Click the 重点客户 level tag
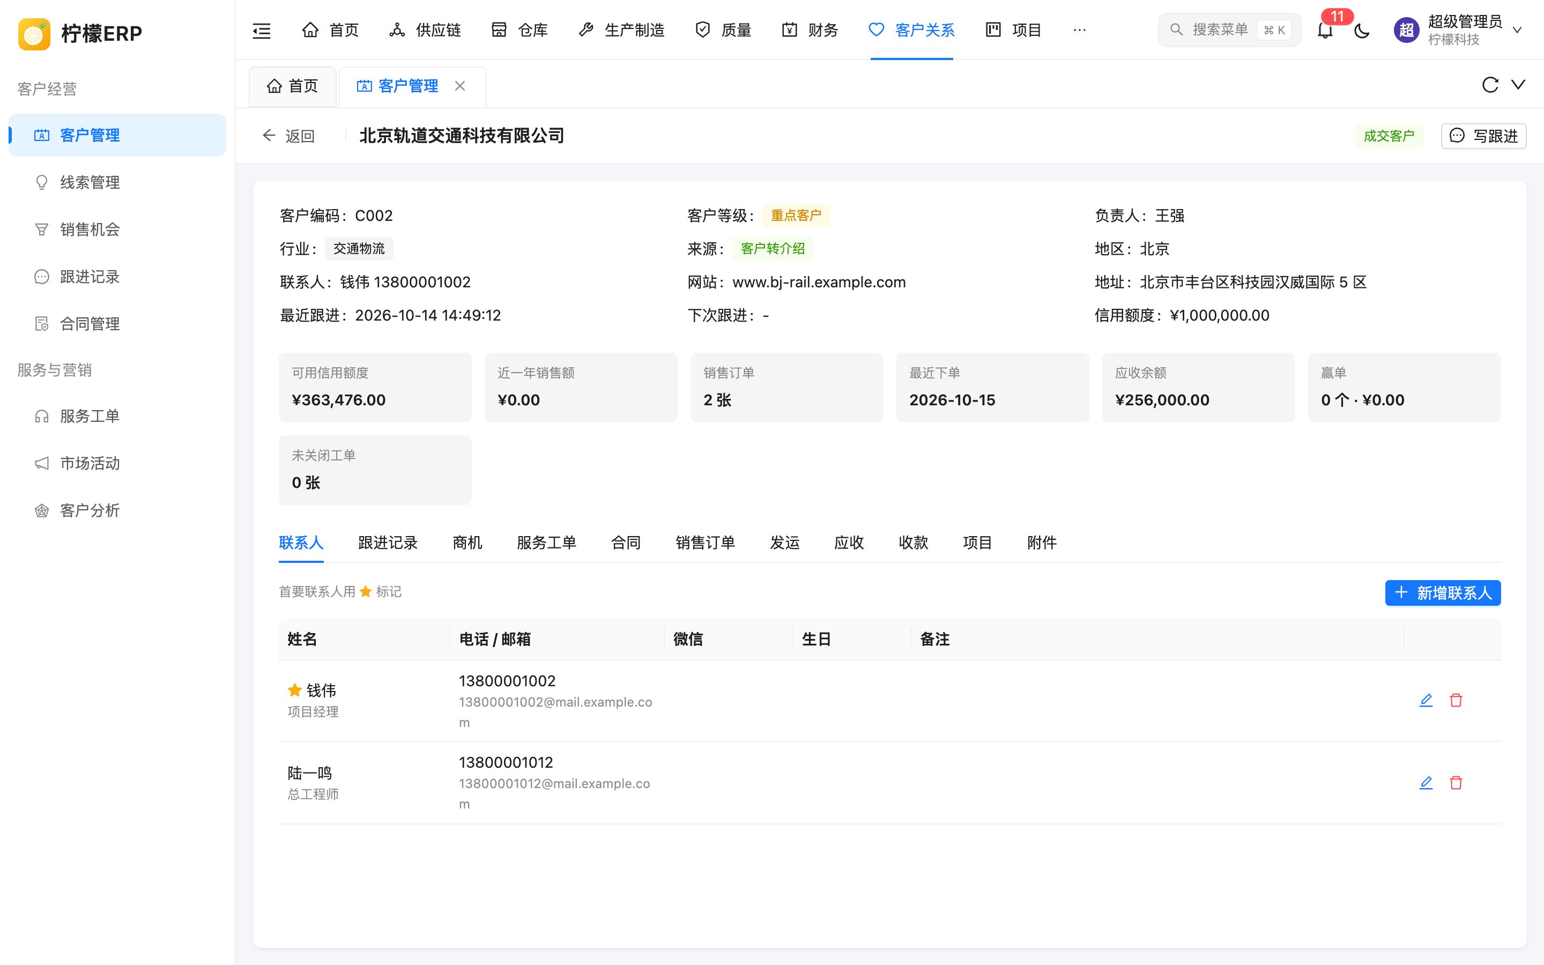The width and height of the screenshot is (1544, 965). [796, 216]
